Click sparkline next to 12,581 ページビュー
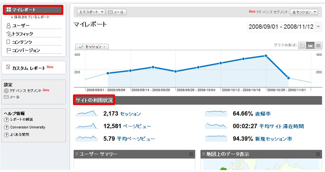This screenshot has width=325, height=172. point(87,126)
